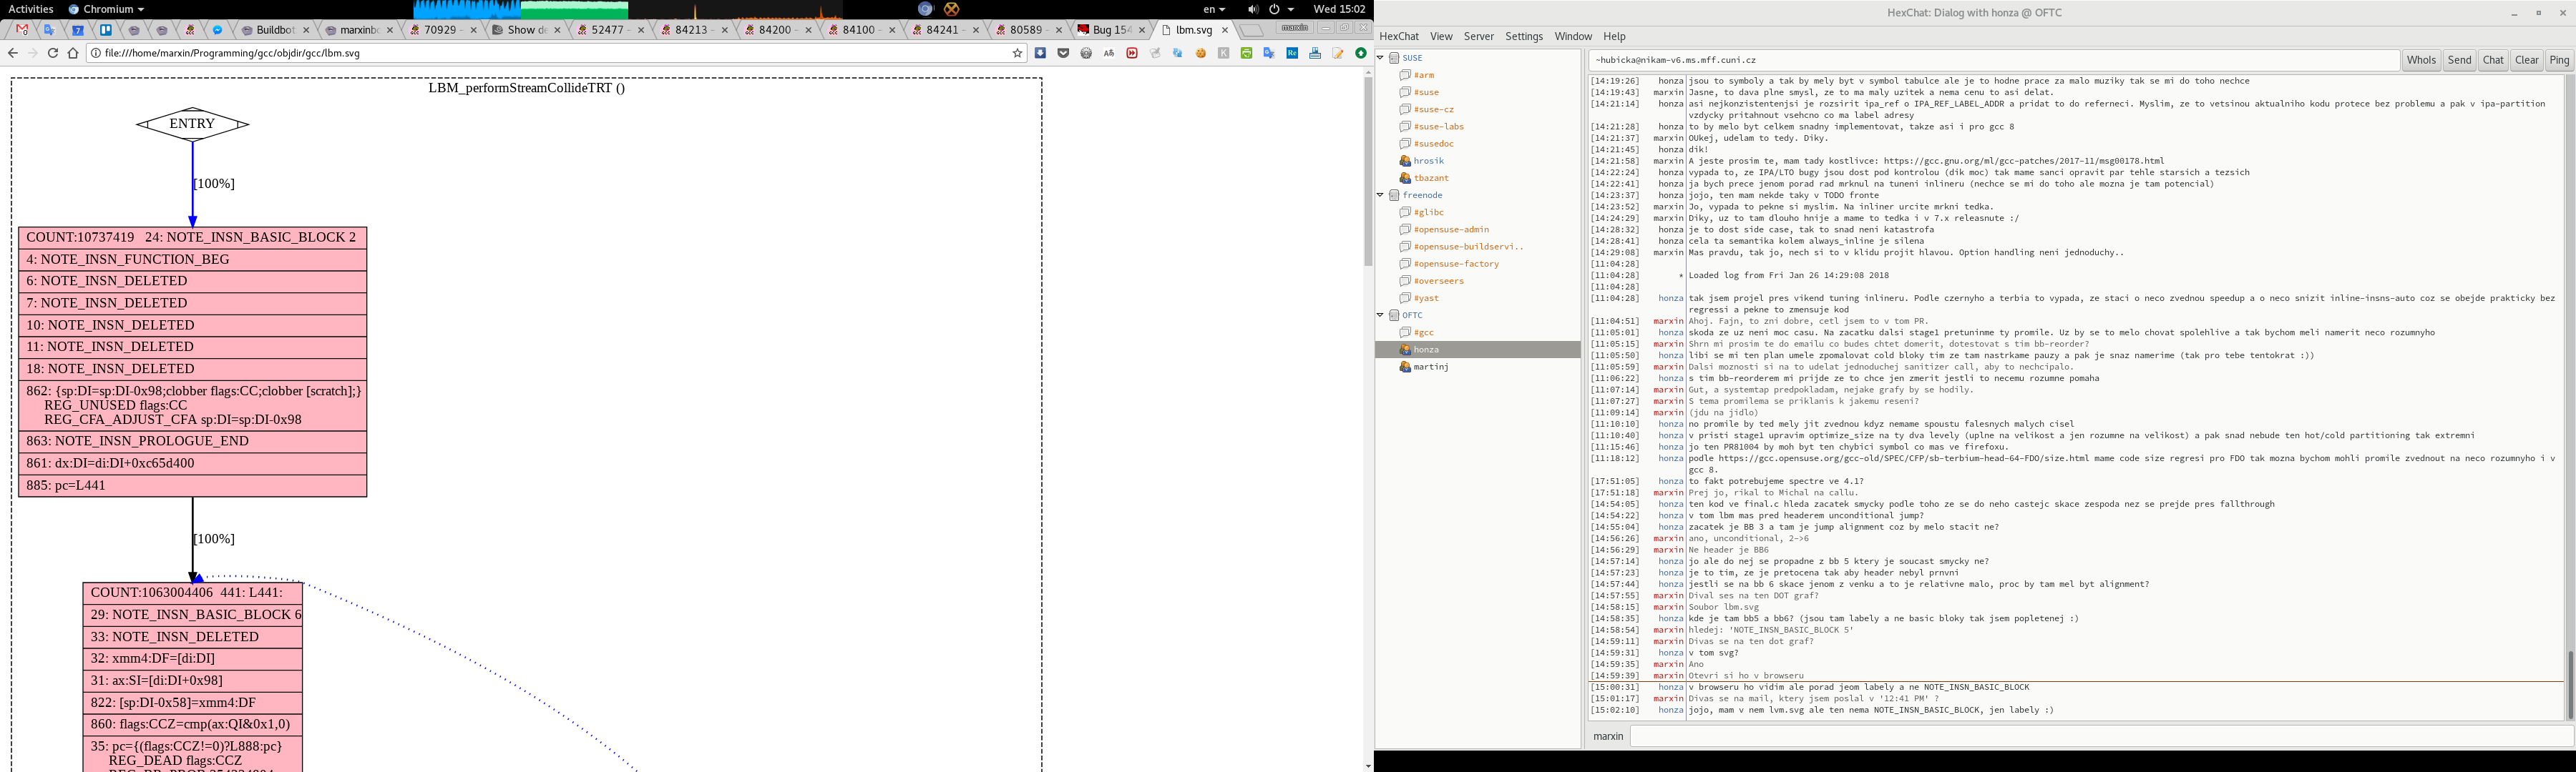Open the Settings menu in HexChat
The height and width of the screenshot is (772, 2576).
[1524, 36]
